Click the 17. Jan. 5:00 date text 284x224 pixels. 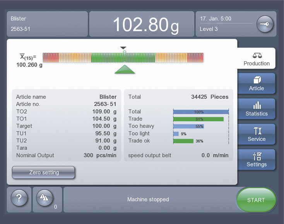point(216,19)
